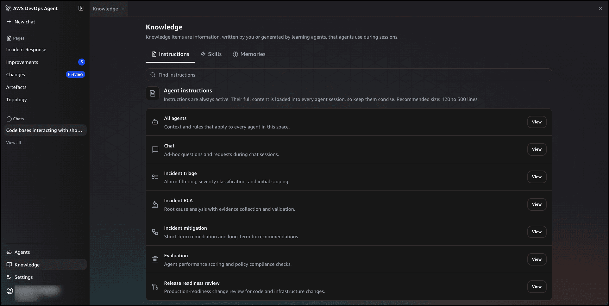Viewport: 609px width, 306px height.
Task: Click the Incident mitigation nodes icon
Action: [x=155, y=232]
